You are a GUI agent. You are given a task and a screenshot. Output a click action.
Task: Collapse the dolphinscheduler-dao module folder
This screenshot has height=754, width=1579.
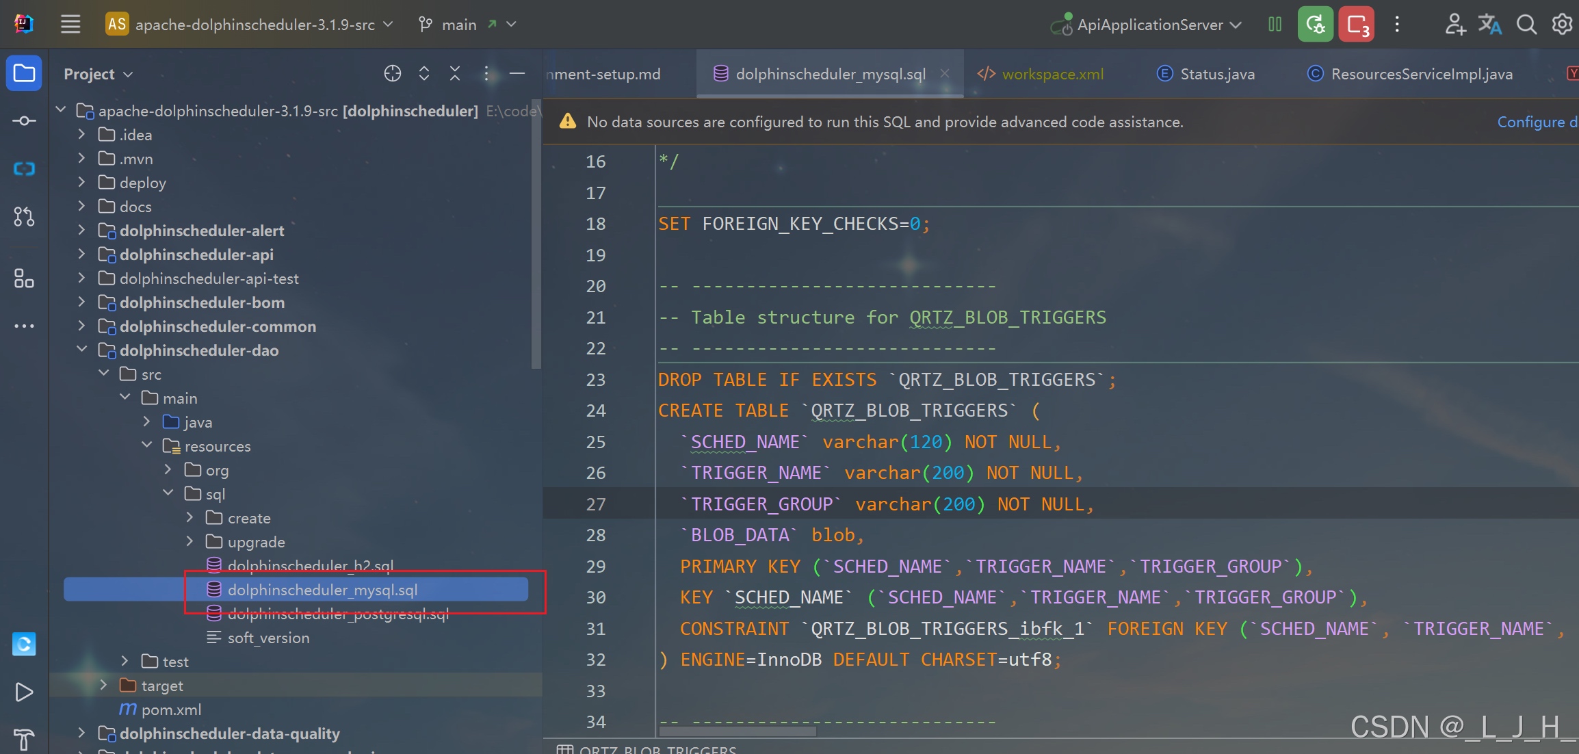pyautogui.click(x=81, y=350)
